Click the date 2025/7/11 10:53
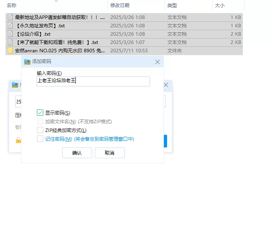This screenshot has width=273, height=243. point(129,51)
